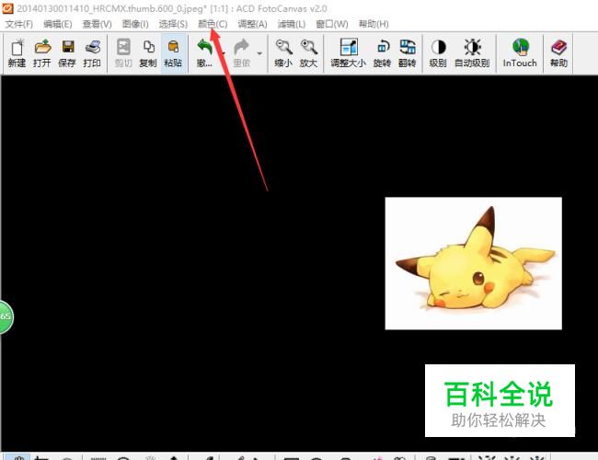Viewport: 598px width, 460px height.
Task: Open the 选择(S) menu
Action: point(173,24)
